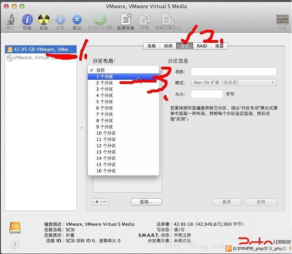Click the add partition plus button

pos(97,202)
